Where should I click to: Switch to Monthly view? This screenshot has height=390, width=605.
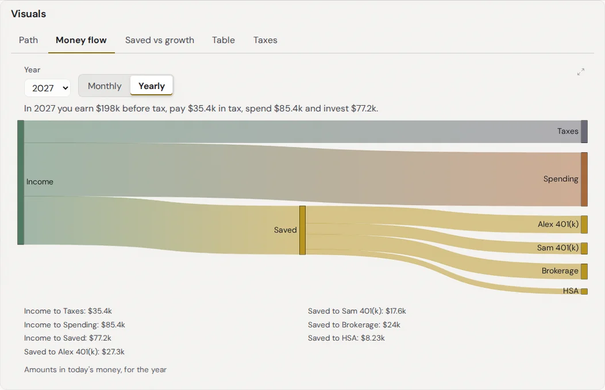coord(105,86)
